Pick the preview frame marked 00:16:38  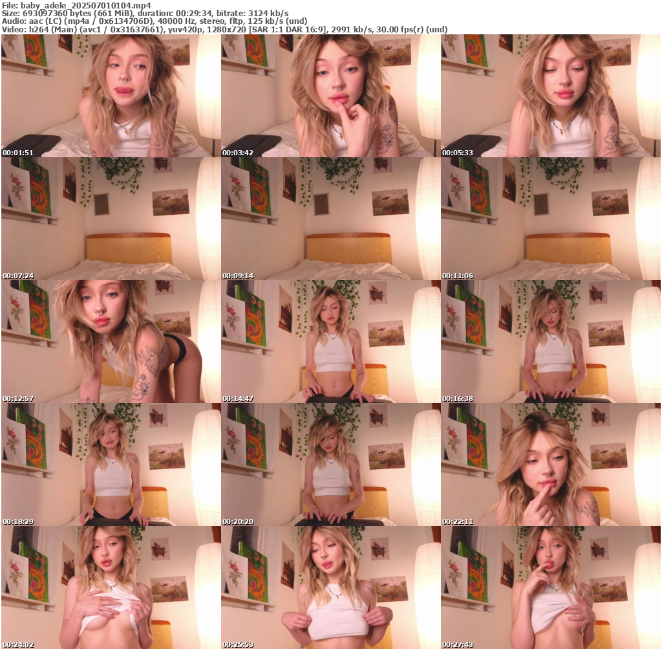click(x=551, y=342)
